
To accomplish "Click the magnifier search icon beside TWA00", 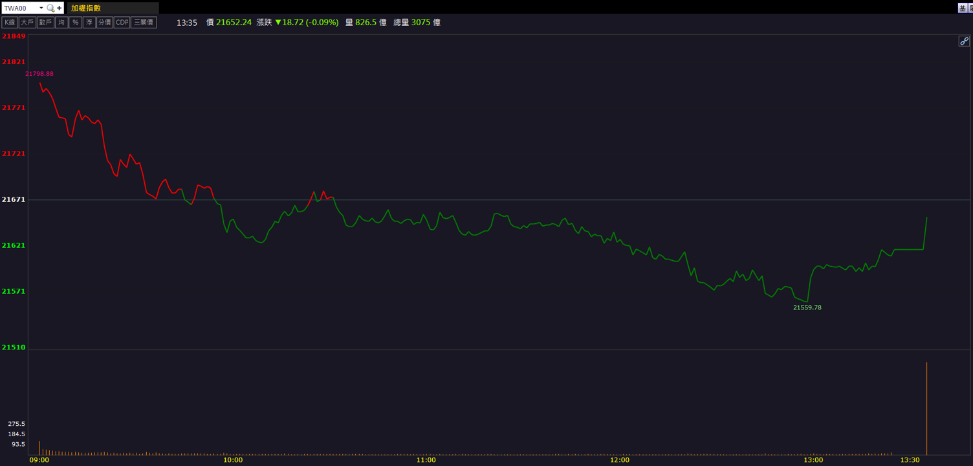I will (x=50, y=8).
